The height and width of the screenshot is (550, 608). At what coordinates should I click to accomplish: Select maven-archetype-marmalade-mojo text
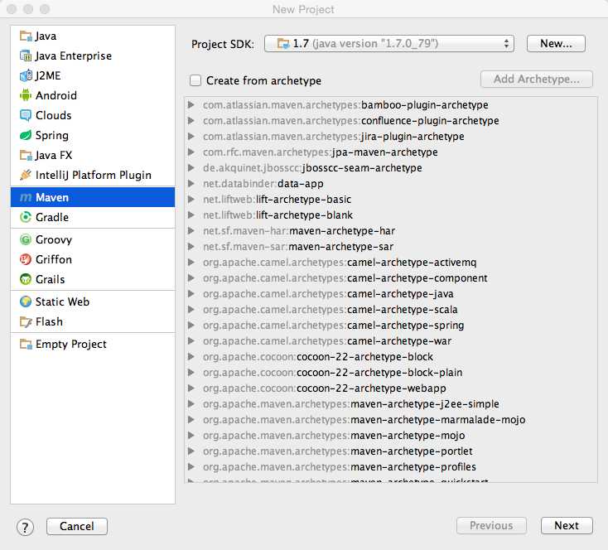pyautogui.click(x=437, y=420)
